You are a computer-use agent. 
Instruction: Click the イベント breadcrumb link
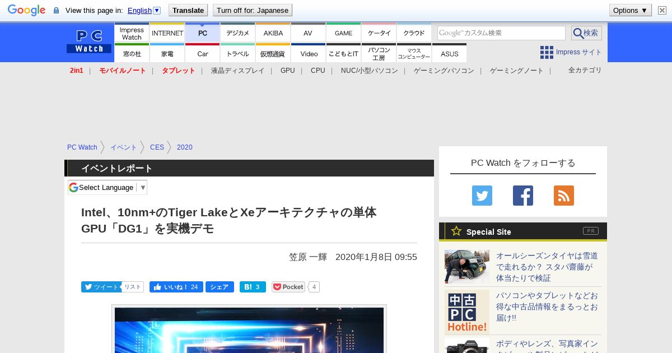(x=123, y=147)
